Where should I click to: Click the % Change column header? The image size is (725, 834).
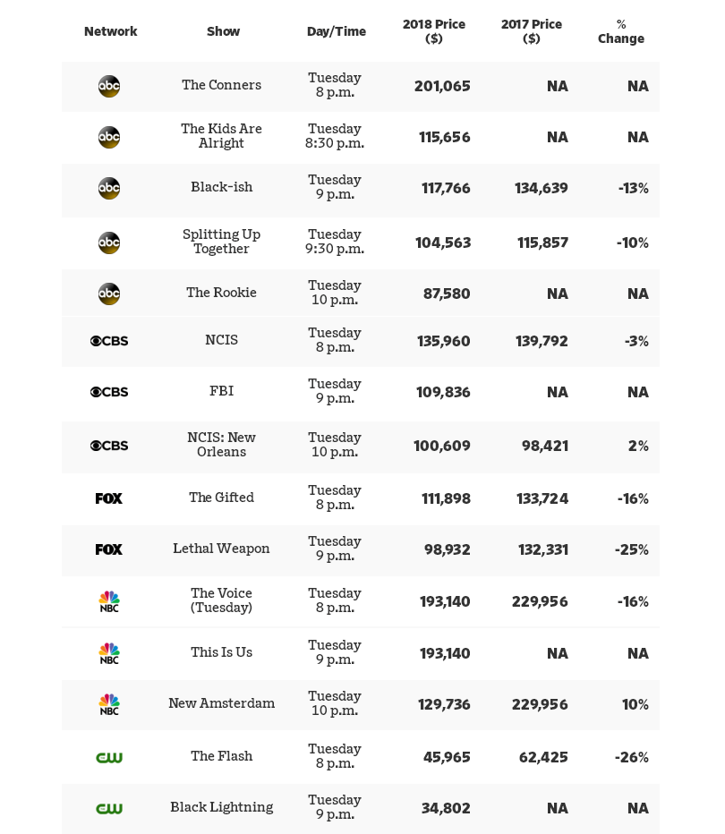621,31
